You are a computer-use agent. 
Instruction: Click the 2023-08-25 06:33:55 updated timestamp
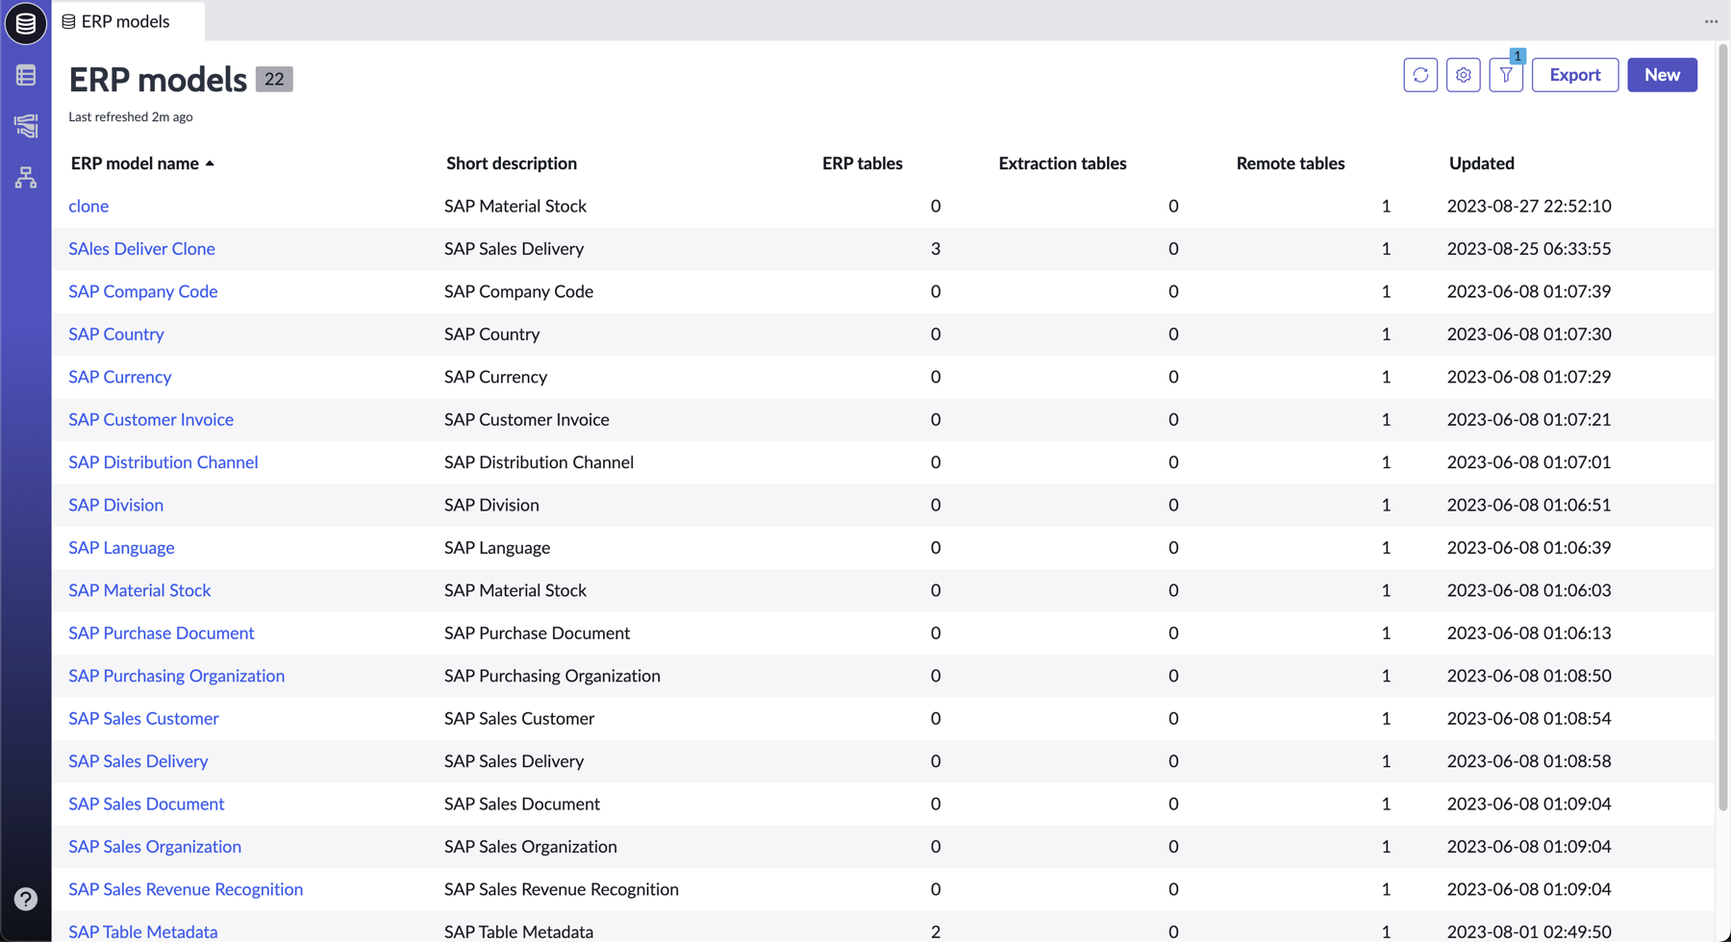click(x=1529, y=248)
